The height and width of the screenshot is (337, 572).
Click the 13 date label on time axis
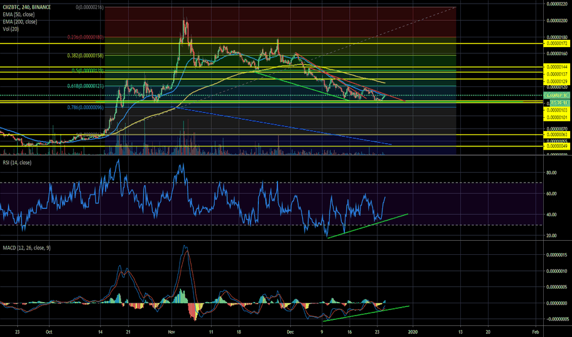pos(460,332)
